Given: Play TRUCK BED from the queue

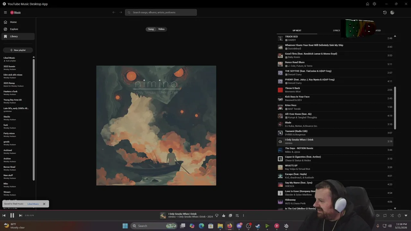Looking at the screenshot, I should (x=335, y=38).
